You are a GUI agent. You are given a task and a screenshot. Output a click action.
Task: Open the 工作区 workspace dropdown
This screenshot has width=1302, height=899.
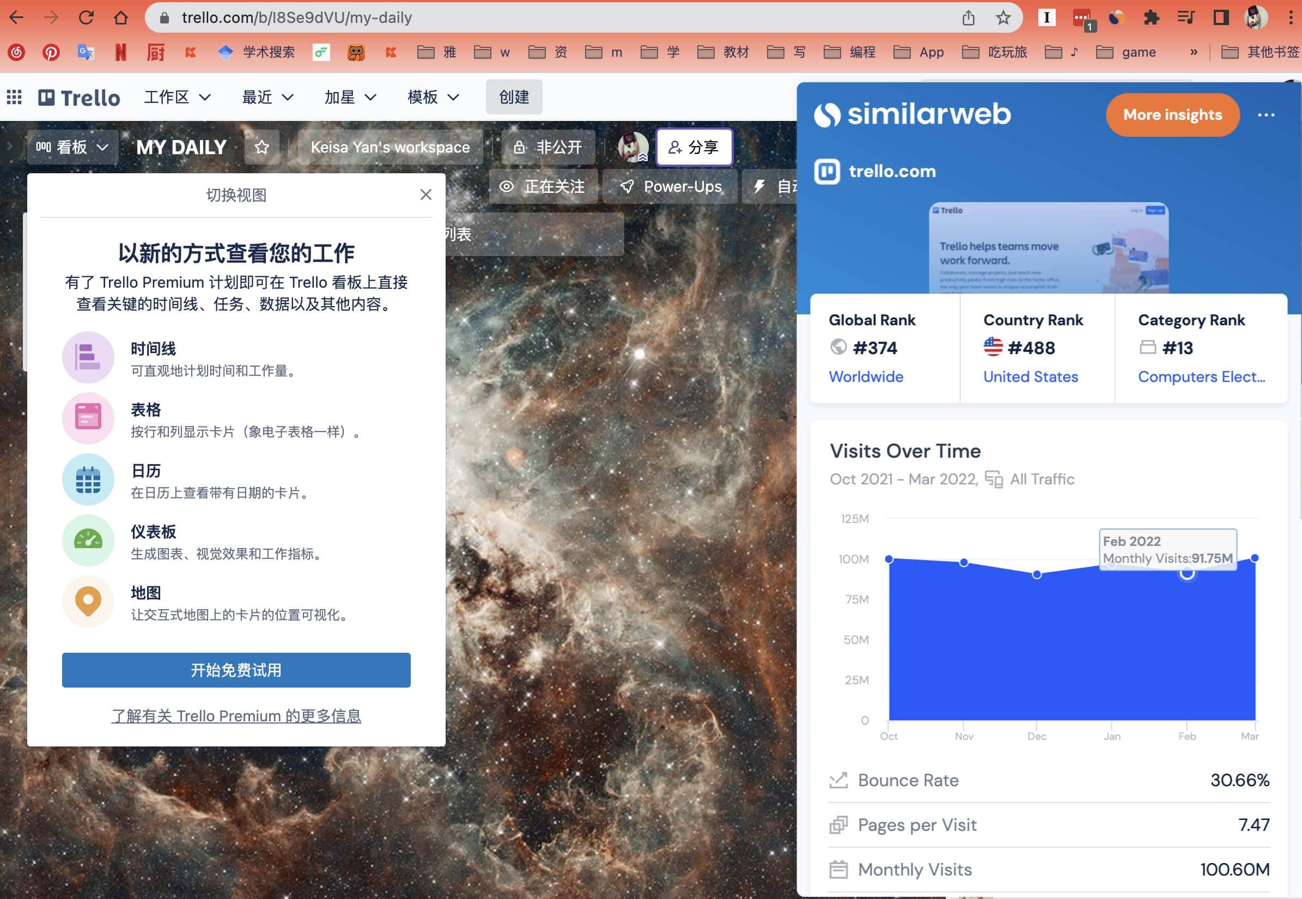(177, 97)
